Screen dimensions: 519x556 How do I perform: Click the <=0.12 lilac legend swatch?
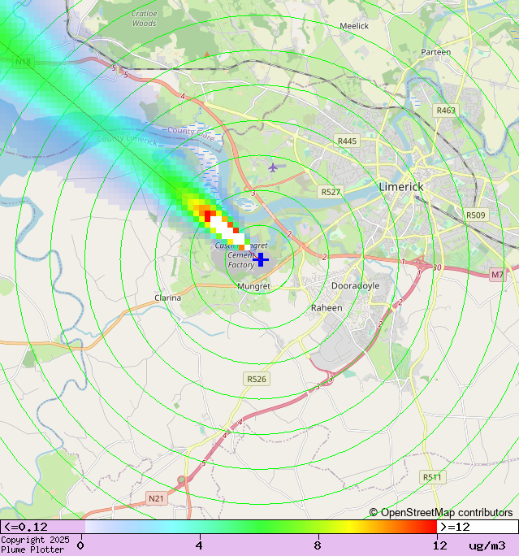(42, 527)
